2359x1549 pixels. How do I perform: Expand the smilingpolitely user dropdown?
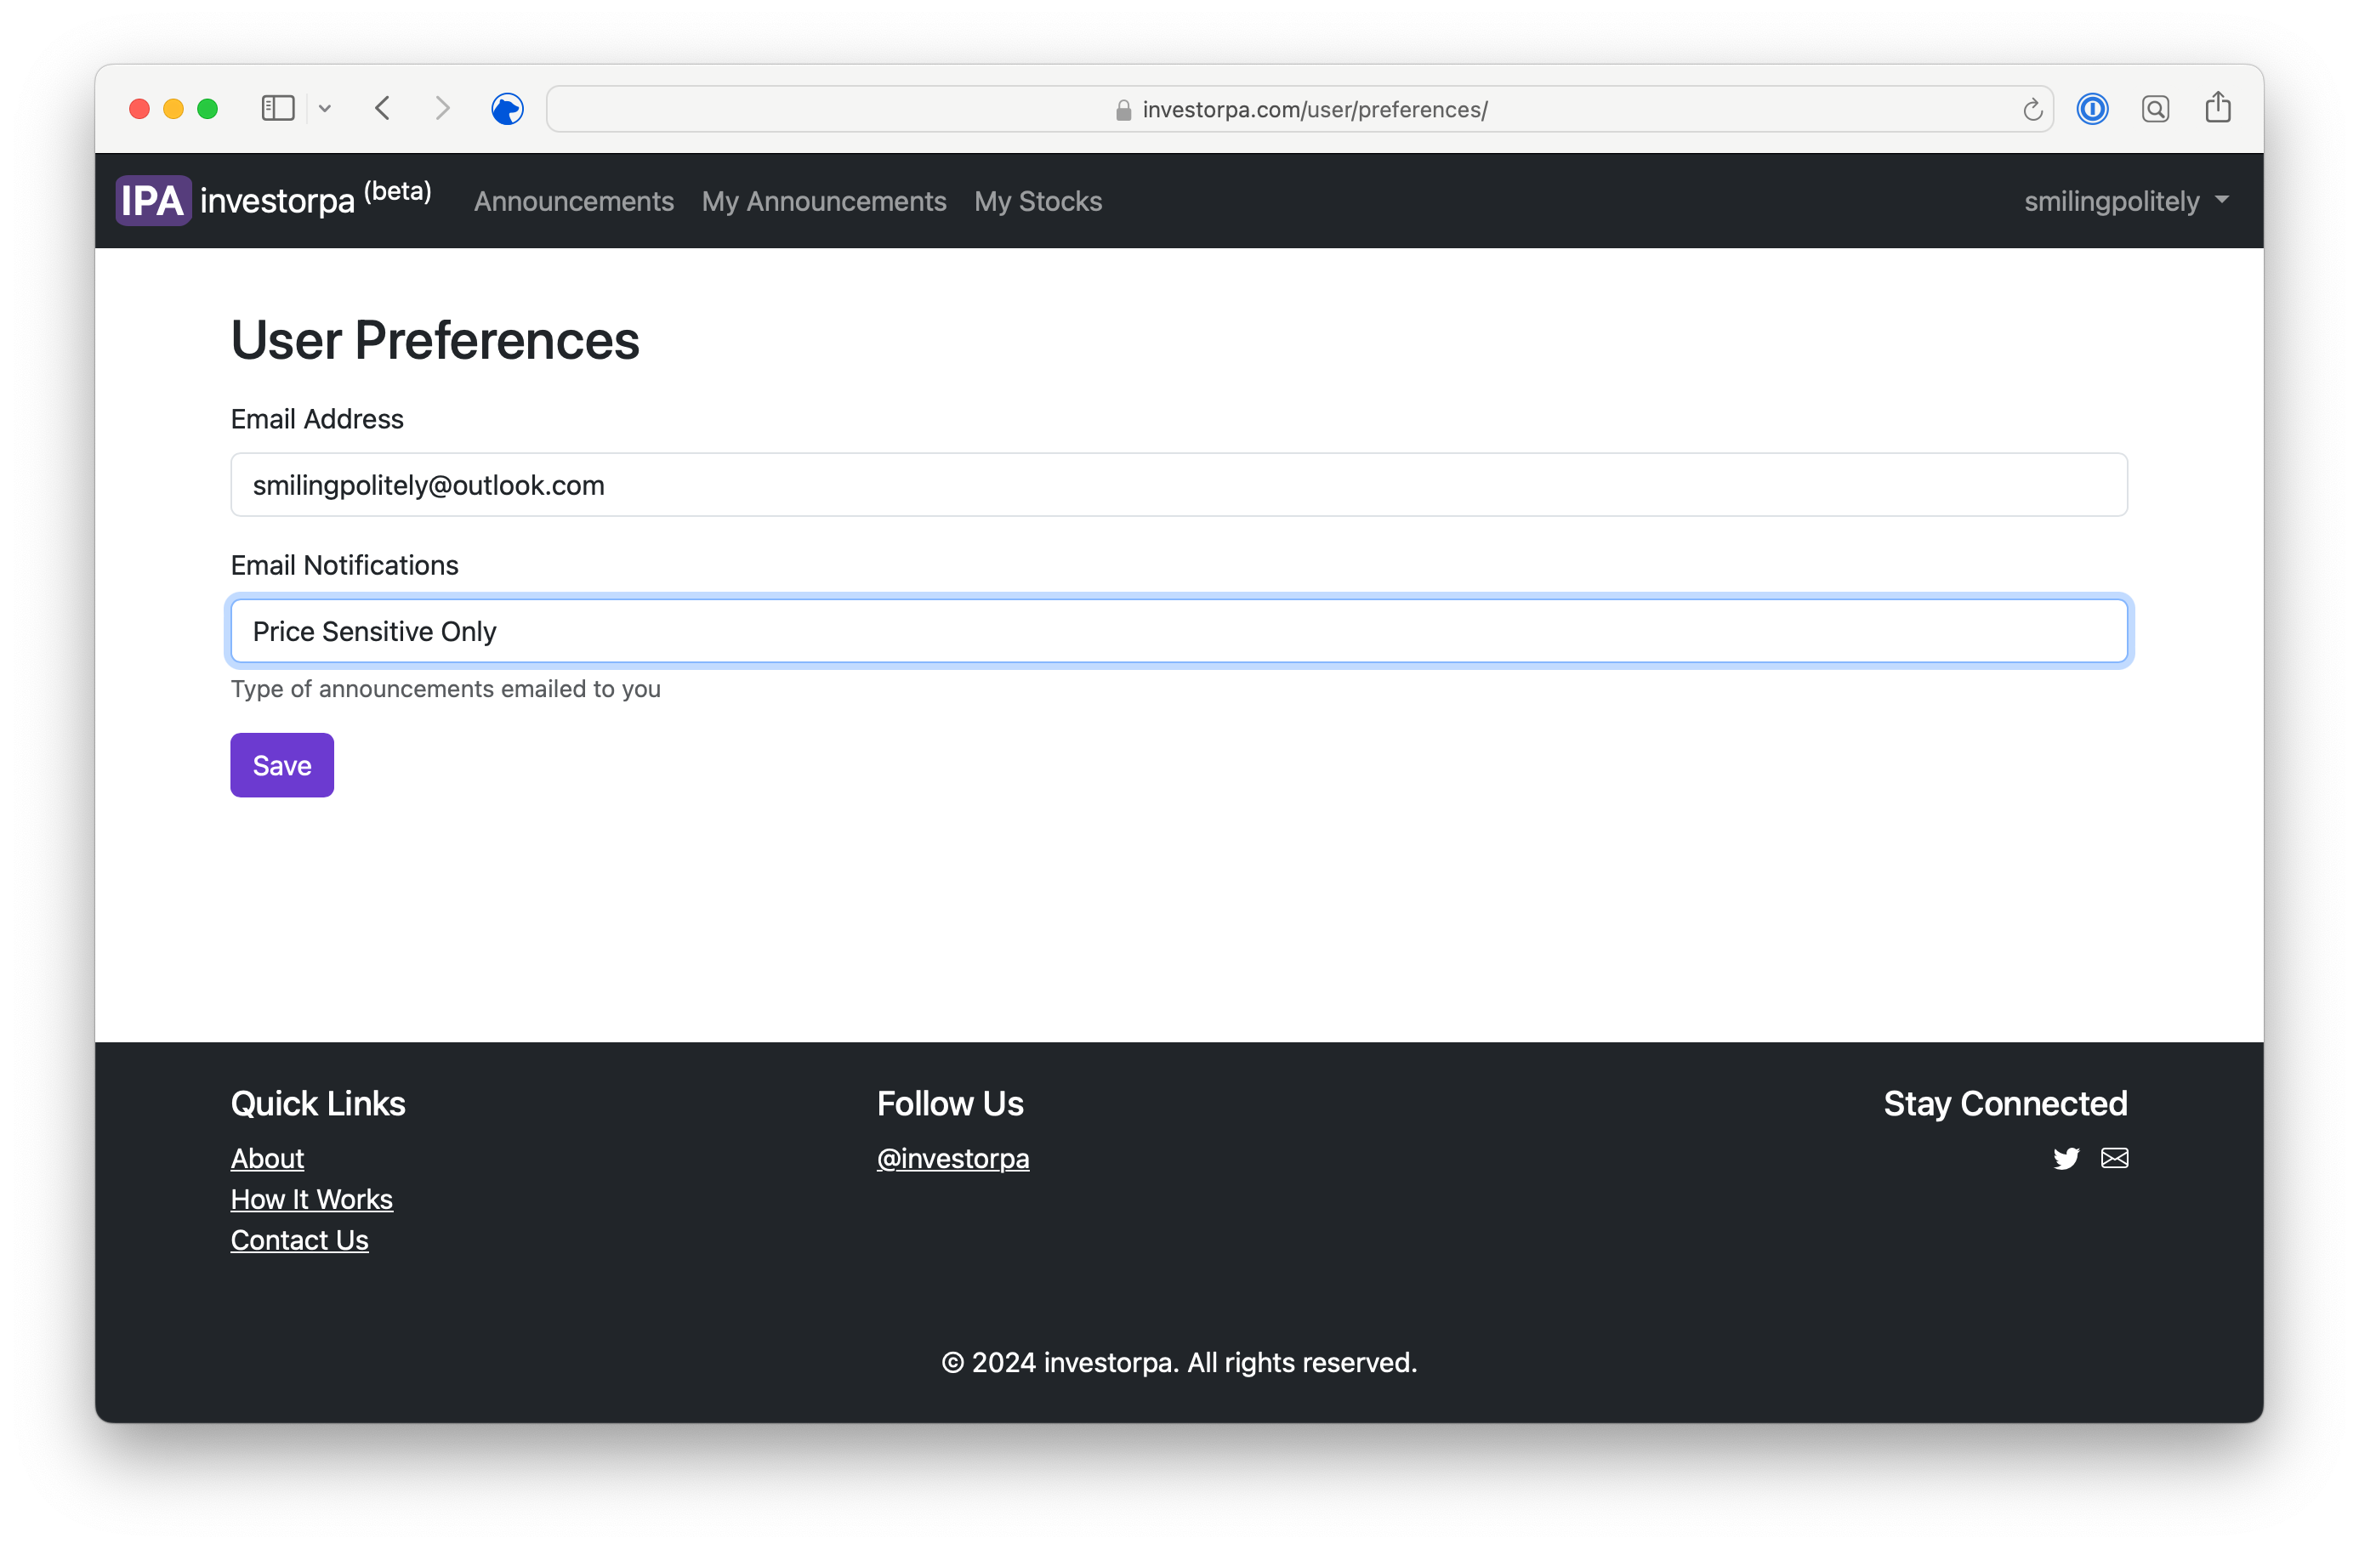(2125, 201)
